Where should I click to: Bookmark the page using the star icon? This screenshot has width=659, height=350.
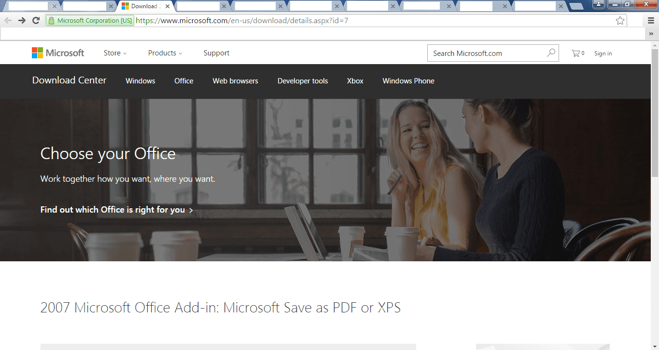click(619, 20)
